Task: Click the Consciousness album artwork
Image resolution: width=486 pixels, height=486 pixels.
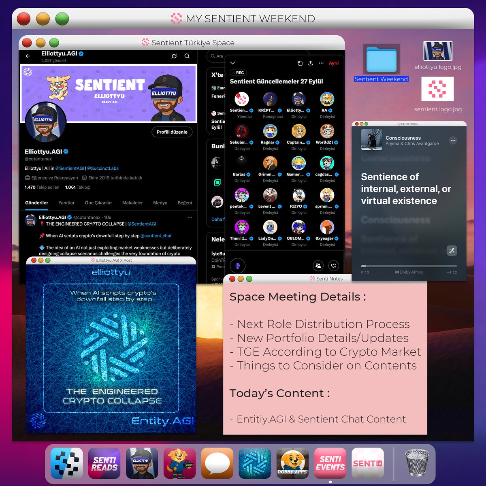Action: [371, 140]
